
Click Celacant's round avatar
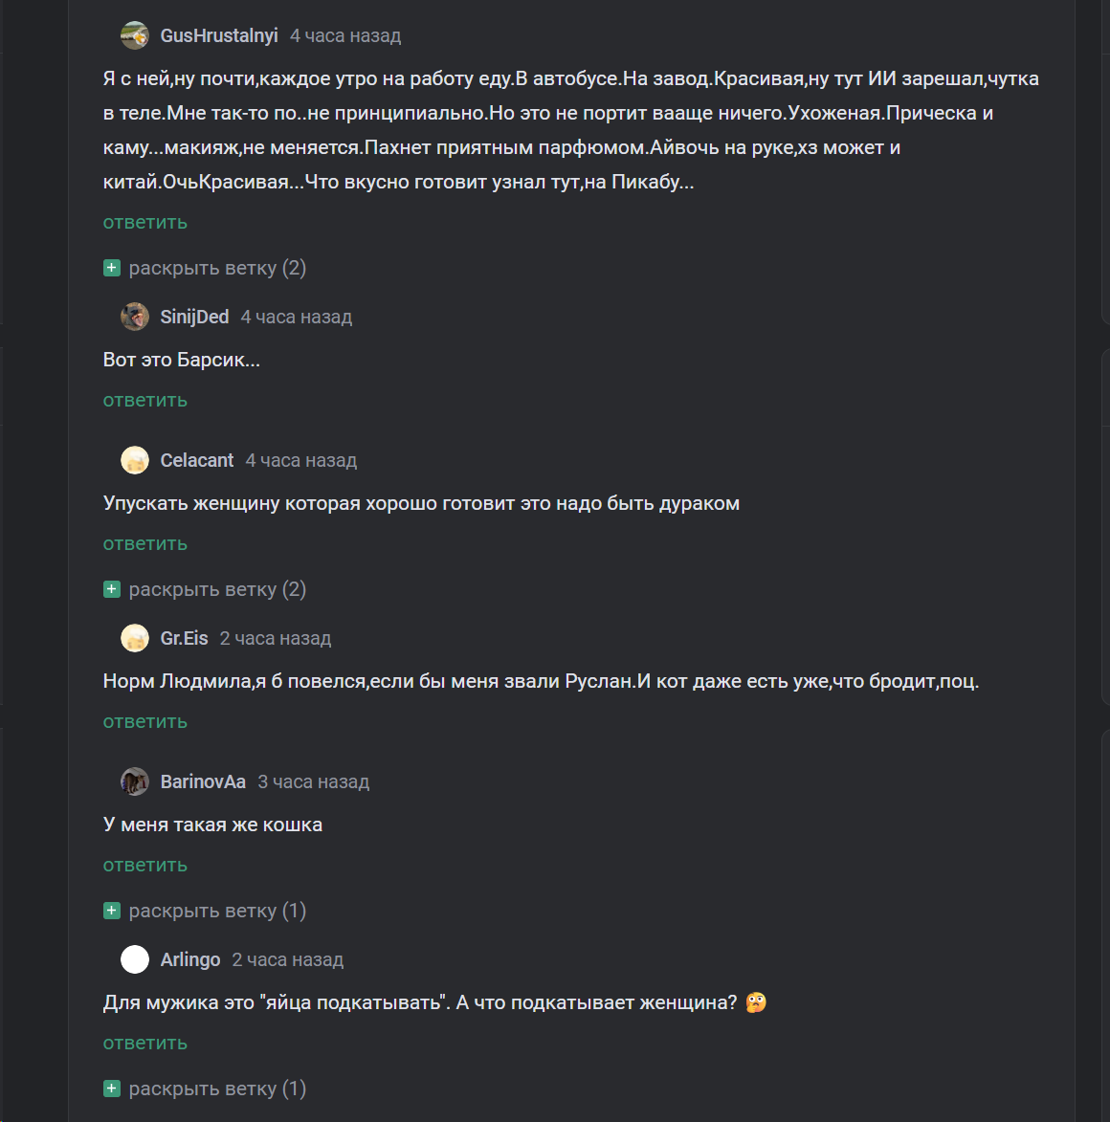pos(135,460)
